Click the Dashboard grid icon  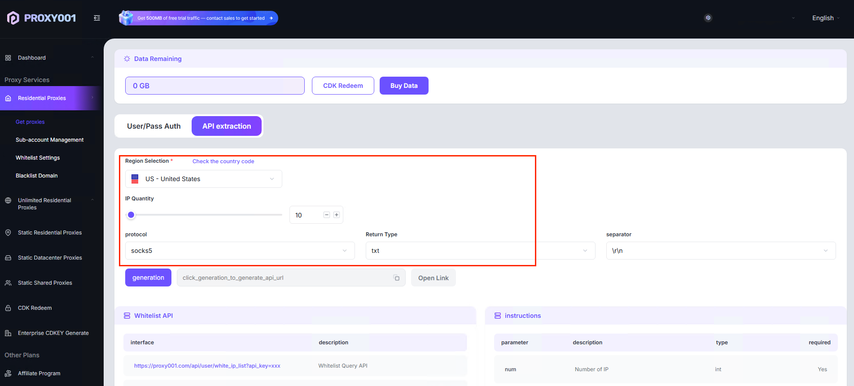(8, 58)
